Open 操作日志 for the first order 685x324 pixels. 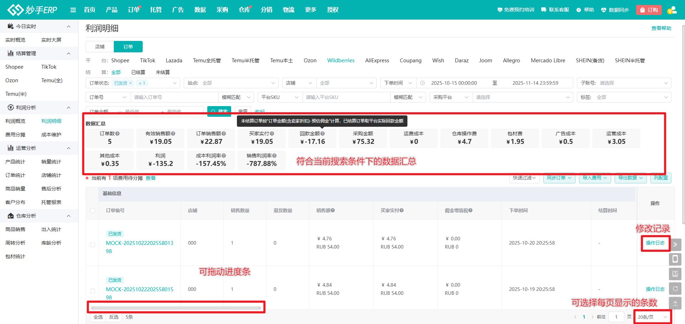point(655,243)
